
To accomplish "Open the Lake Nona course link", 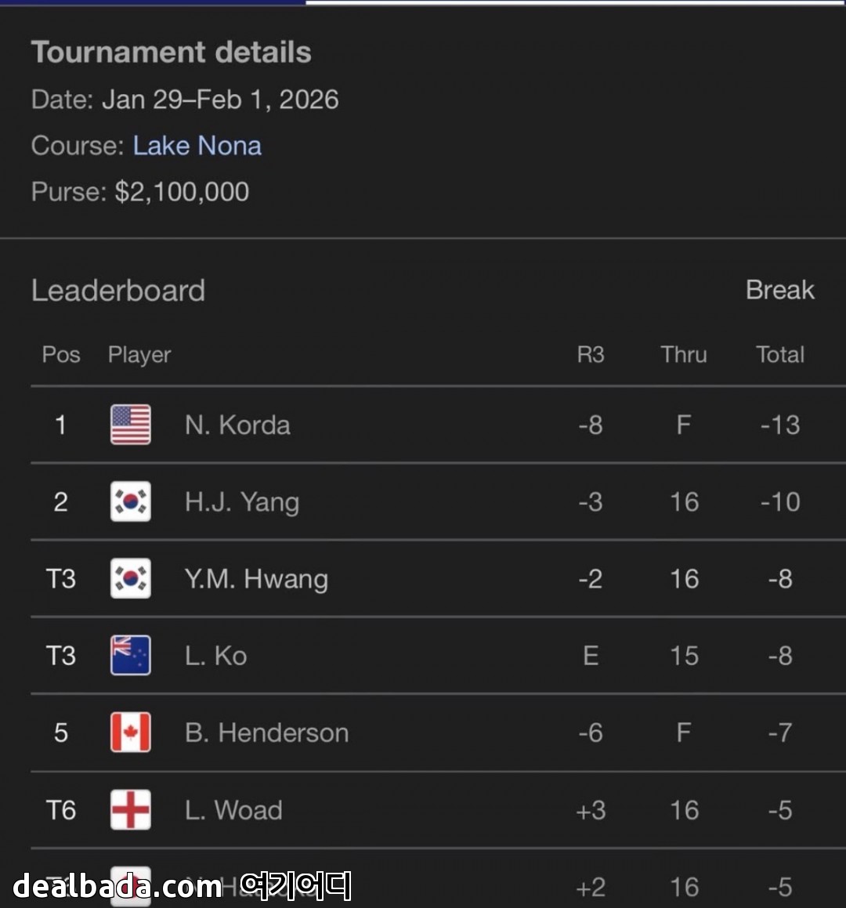I will tap(197, 146).
